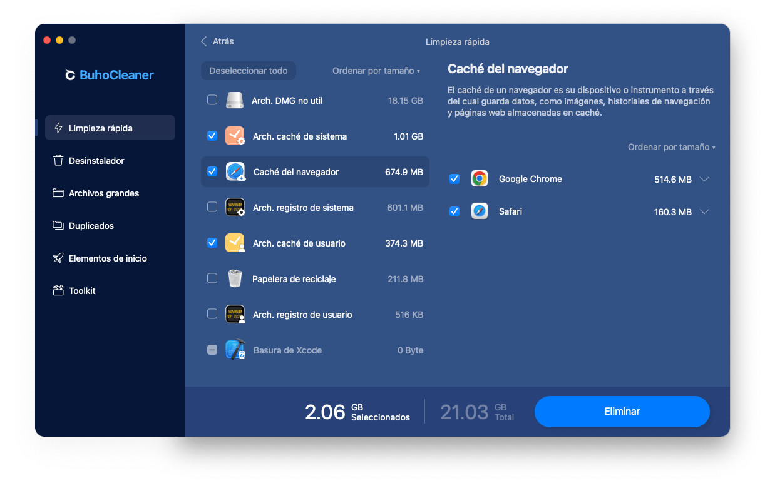Viewport: 765px width, 483px height.
Task: Click the Safari icon in the browser list
Action: tap(480, 211)
